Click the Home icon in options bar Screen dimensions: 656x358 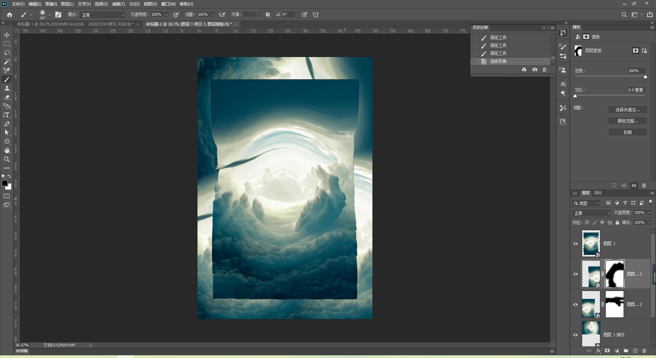click(x=10, y=15)
